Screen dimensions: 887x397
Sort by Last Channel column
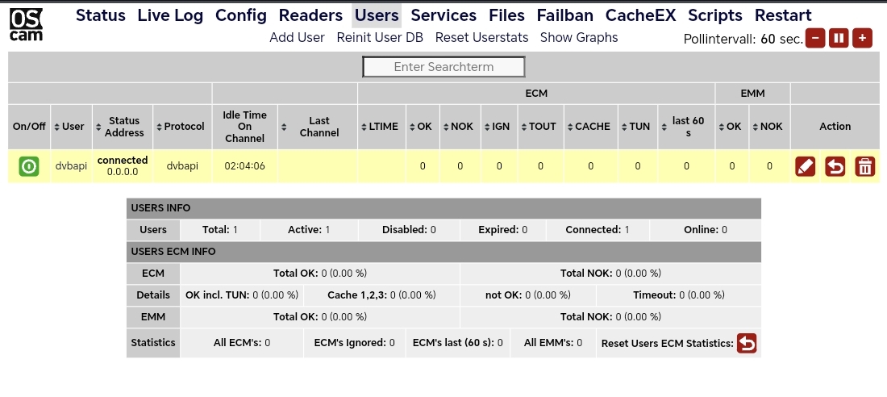(318, 127)
